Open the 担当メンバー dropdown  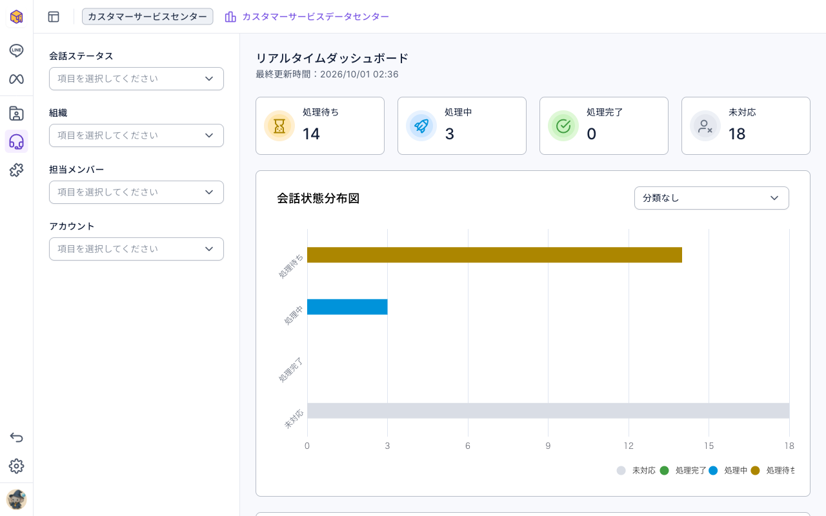pos(136,192)
